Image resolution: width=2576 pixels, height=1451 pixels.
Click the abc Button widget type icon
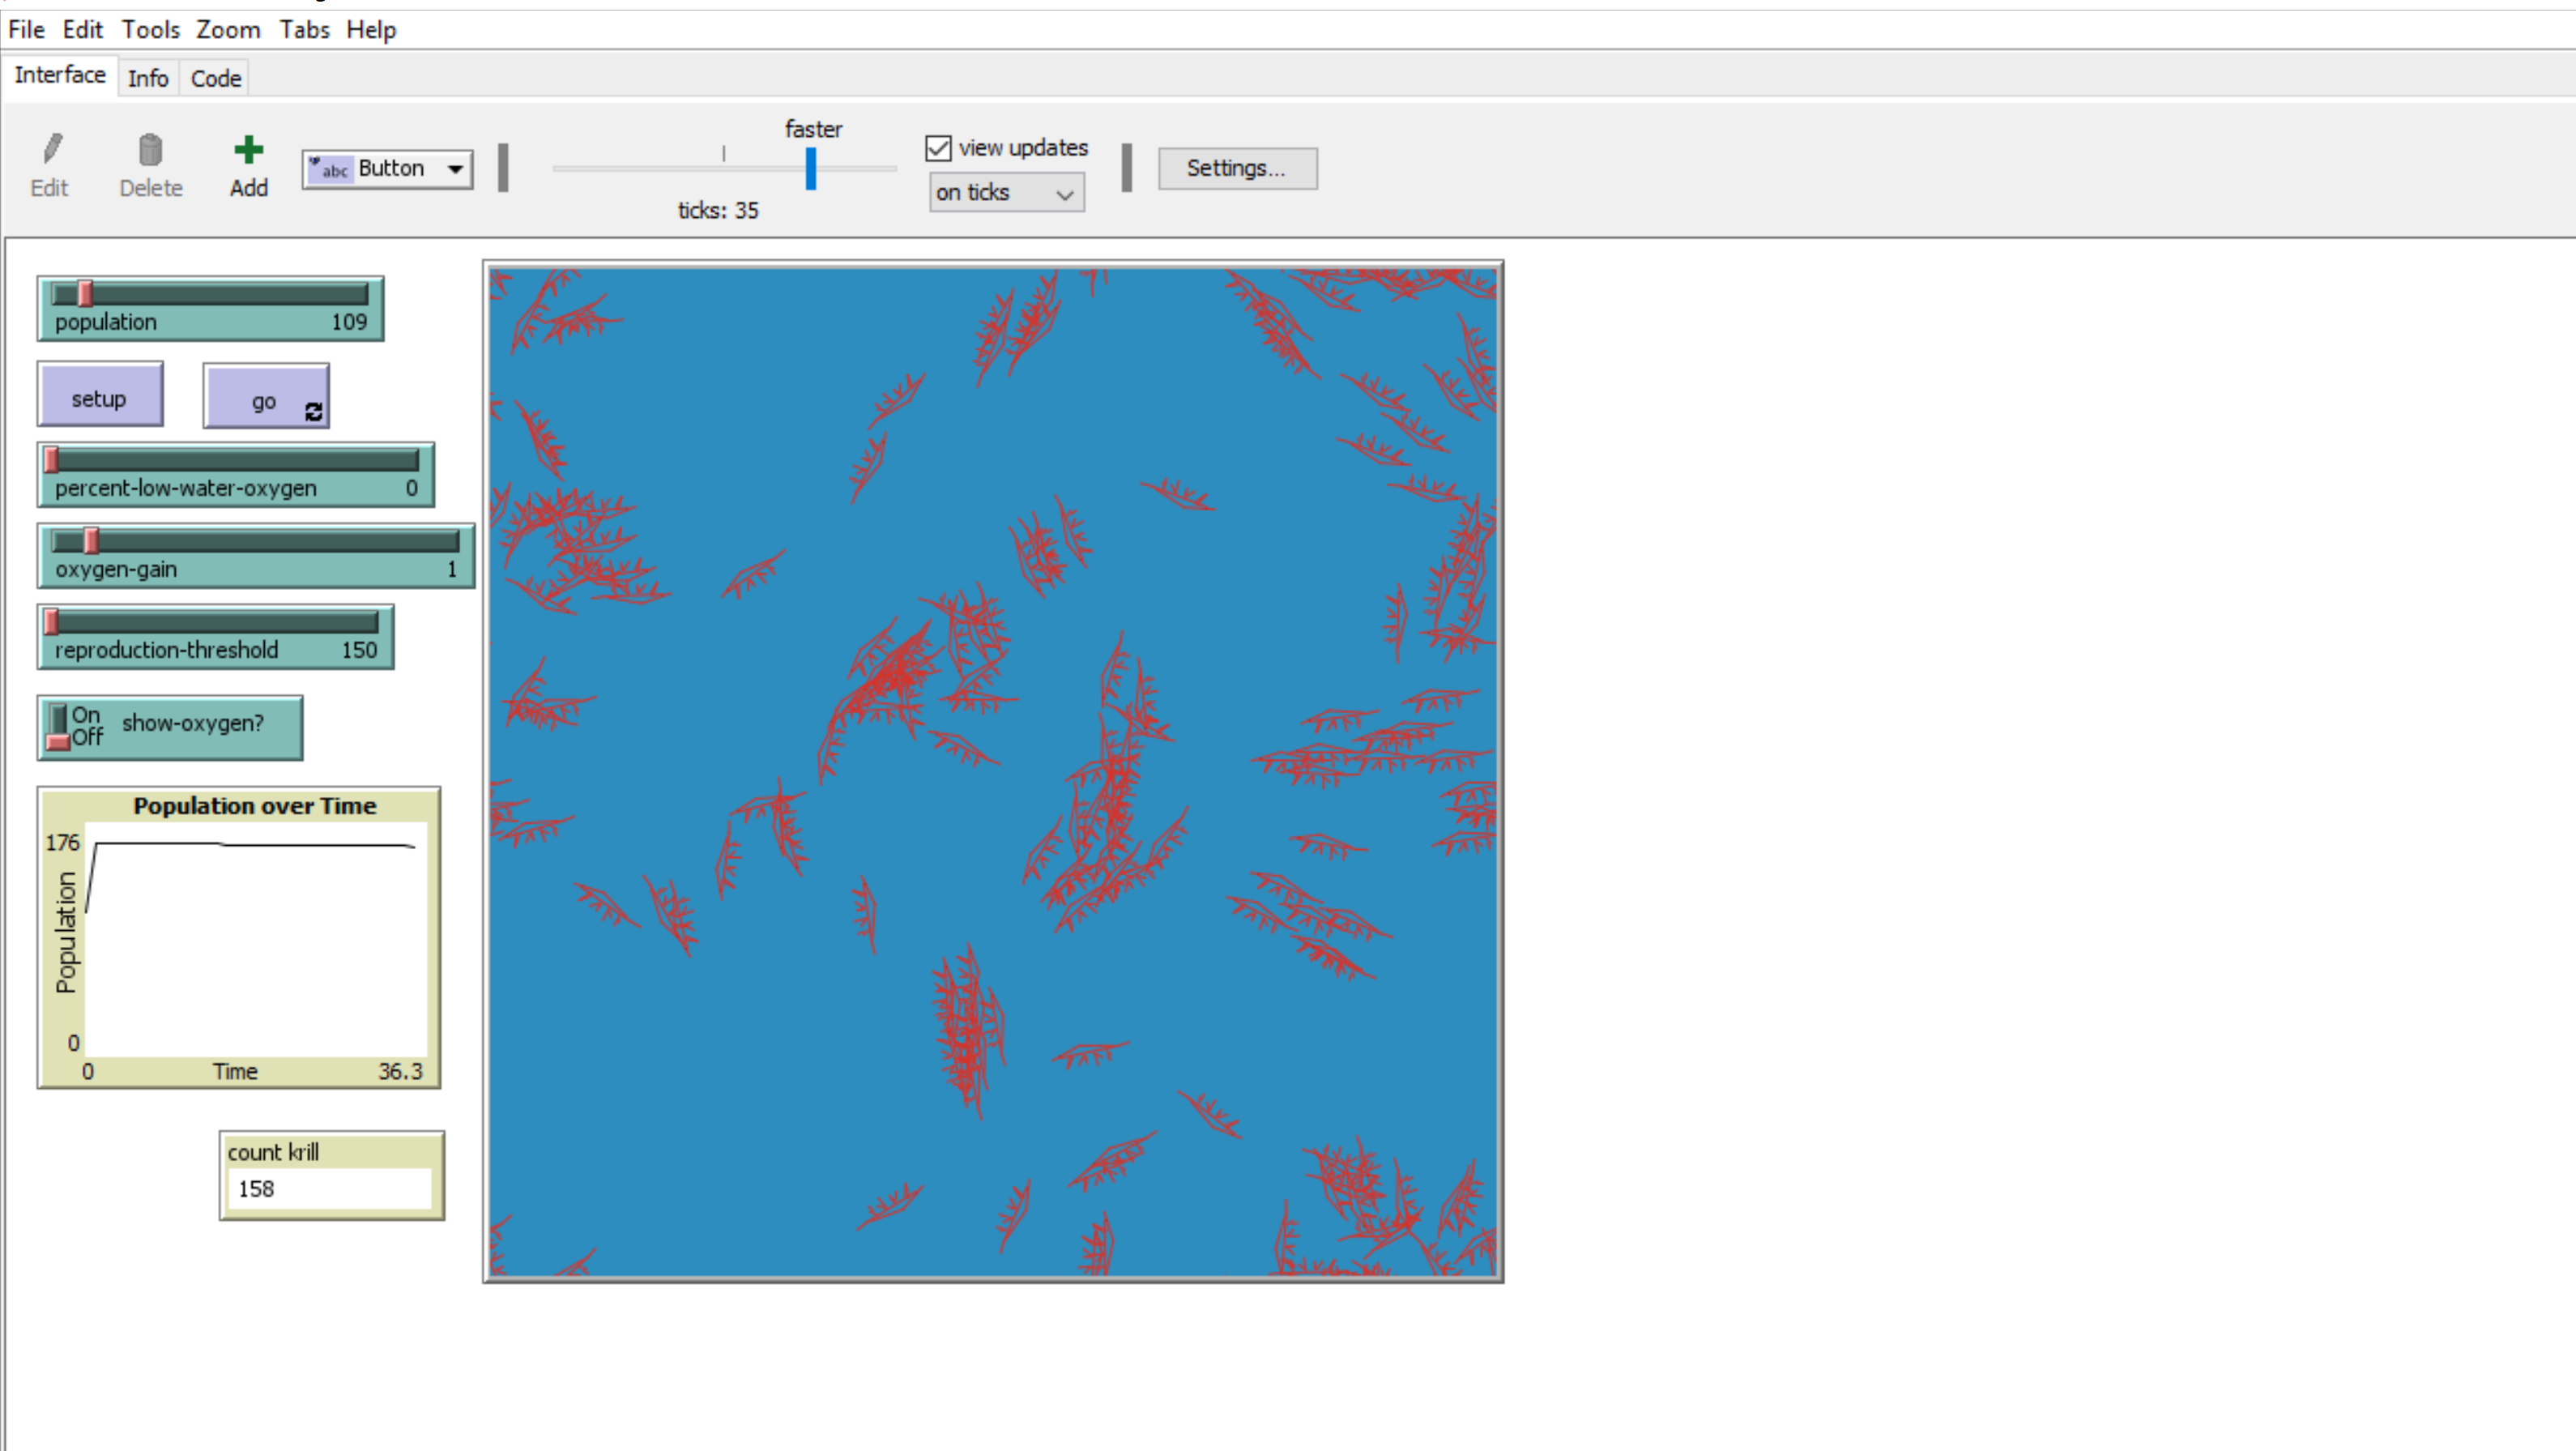(329, 169)
